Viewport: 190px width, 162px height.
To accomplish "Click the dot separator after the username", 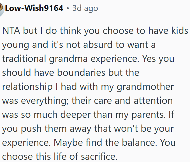I will pyautogui.click(x=68, y=8).
